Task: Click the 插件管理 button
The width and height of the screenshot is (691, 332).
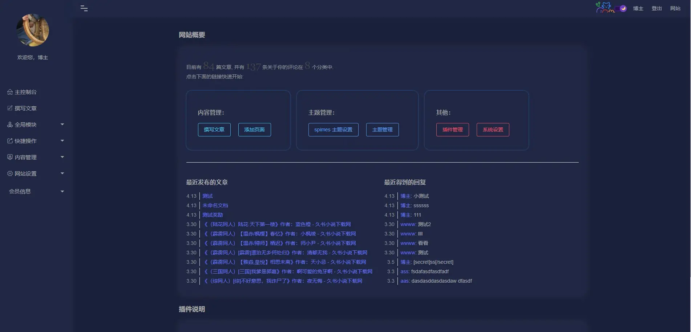Action: [x=452, y=129]
